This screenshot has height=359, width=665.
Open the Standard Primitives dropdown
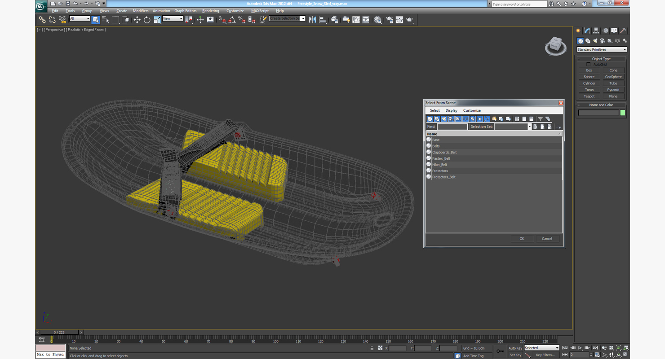pos(602,50)
